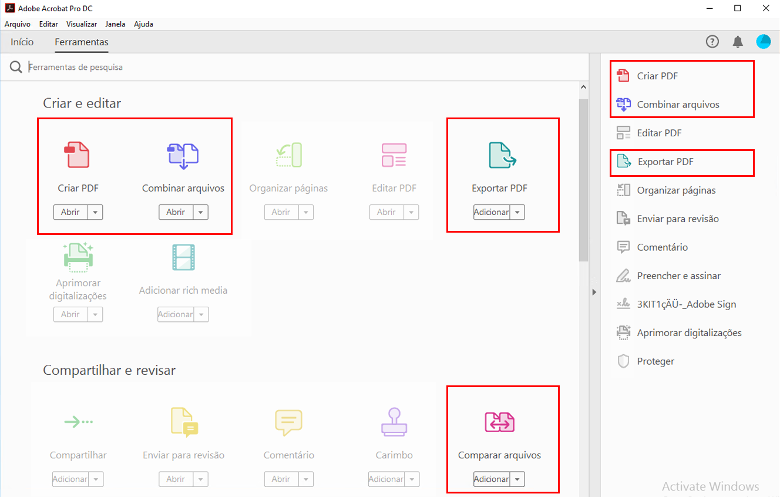
Task: Choose the large Editar PDF tile icon
Action: 394,155
